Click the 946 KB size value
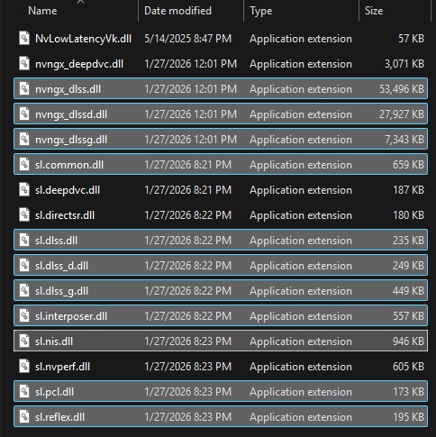This screenshot has width=436, height=437. (408, 341)
